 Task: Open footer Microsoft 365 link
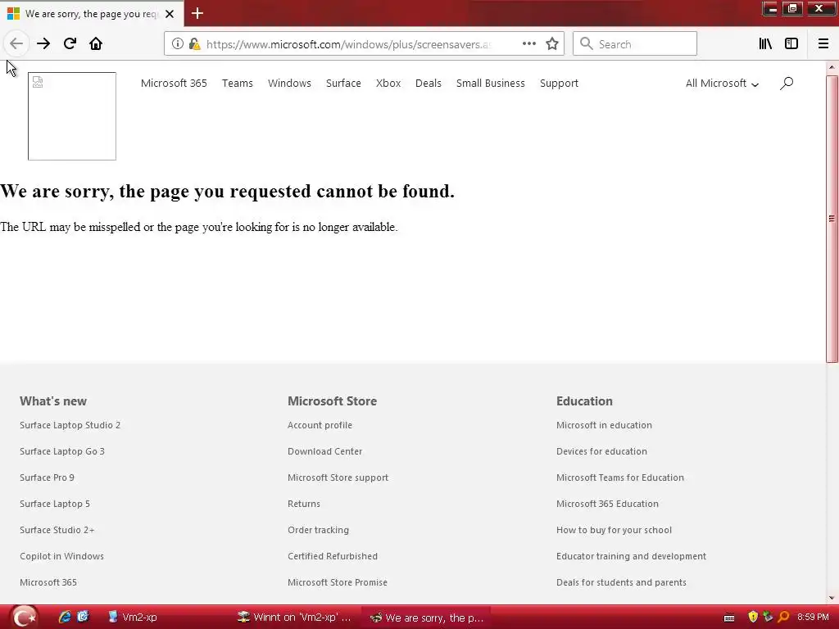click(x=48, y=582)
